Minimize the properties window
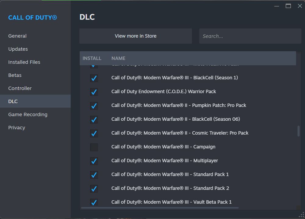This screenshot has height=219, width=305. click(277, 6)
